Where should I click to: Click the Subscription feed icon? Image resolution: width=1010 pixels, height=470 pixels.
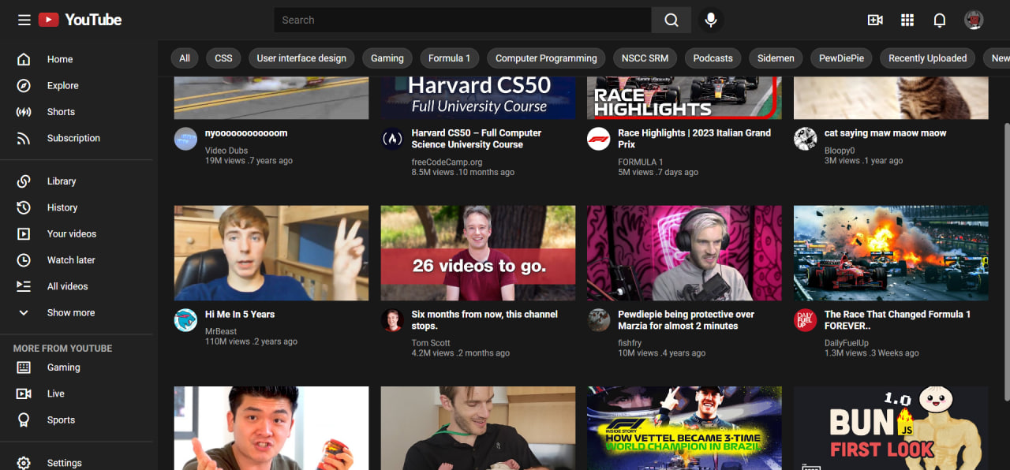24,138
